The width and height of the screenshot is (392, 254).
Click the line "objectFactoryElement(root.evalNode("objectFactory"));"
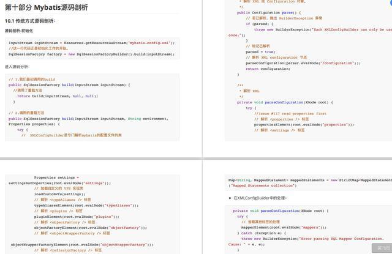click(x=91, y=228)
